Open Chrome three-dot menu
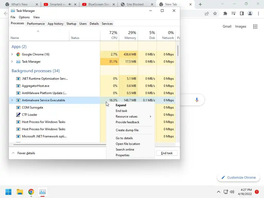Screen dimensions: 264x198 [x=258, y=13]
